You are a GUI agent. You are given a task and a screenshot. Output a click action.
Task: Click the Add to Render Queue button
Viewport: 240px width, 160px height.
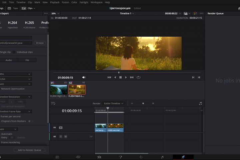29,150
